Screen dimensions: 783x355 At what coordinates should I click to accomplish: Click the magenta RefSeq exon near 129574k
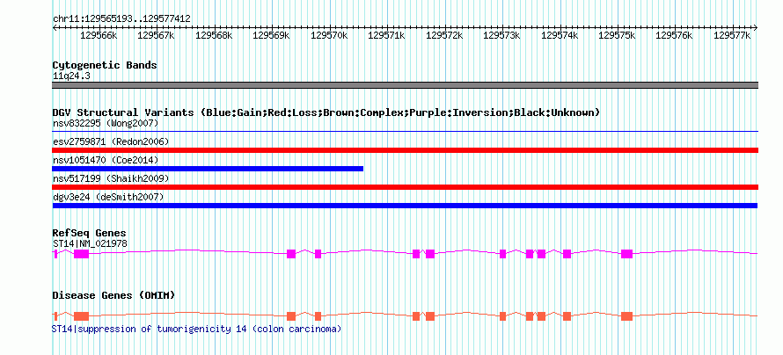(x=567, y=254)
